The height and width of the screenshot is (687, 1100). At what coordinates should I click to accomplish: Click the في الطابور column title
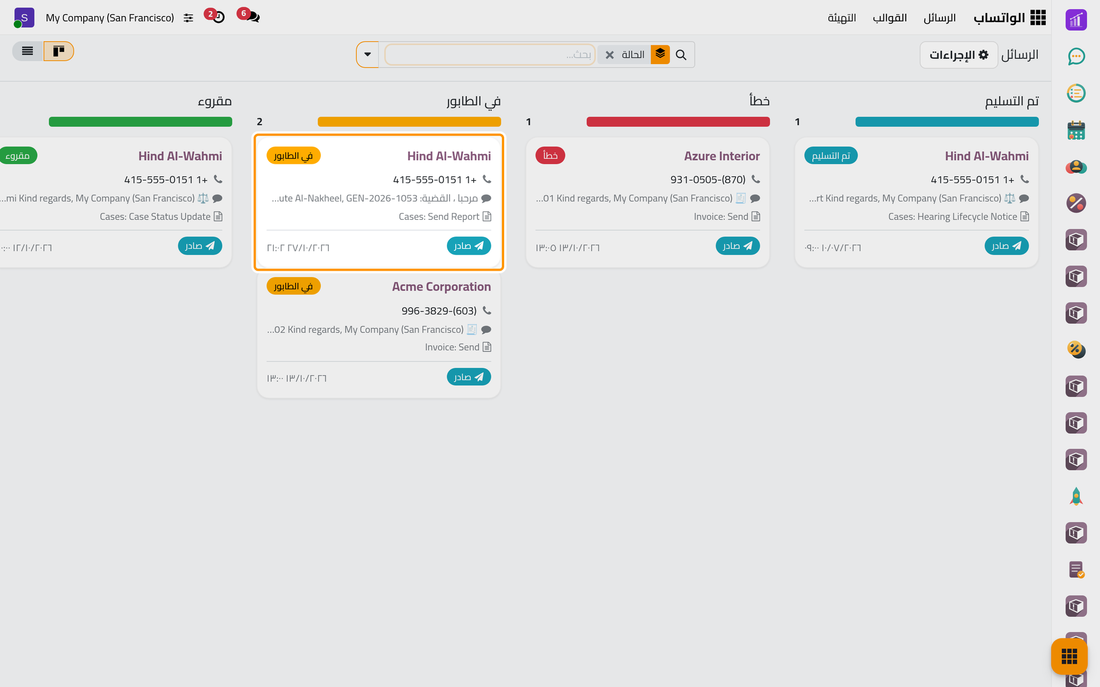pos(474,101)
